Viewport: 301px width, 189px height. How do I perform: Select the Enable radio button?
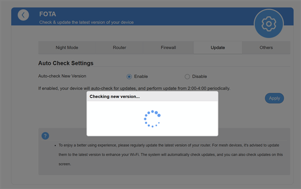click(x=129, y=77)
